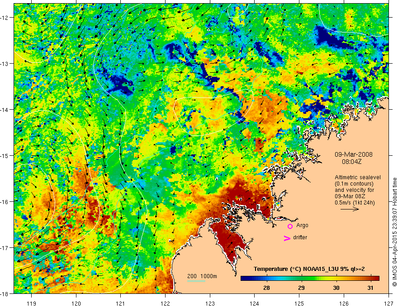Click the (0.1m contours) caption line
This screenshot has width=398, height=307.
coord(354,184)
